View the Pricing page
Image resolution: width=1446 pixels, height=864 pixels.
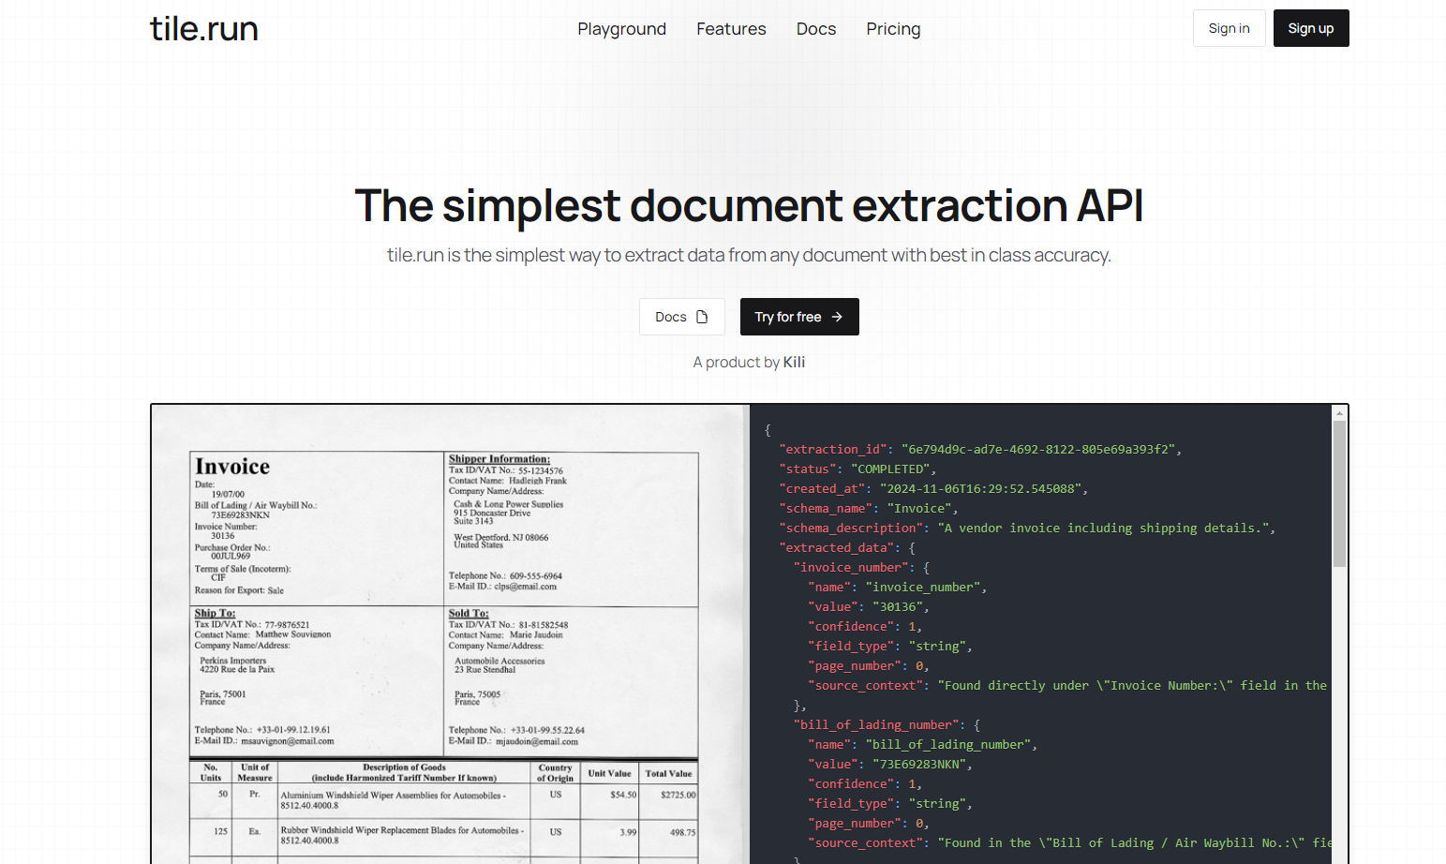click(892, 29)
